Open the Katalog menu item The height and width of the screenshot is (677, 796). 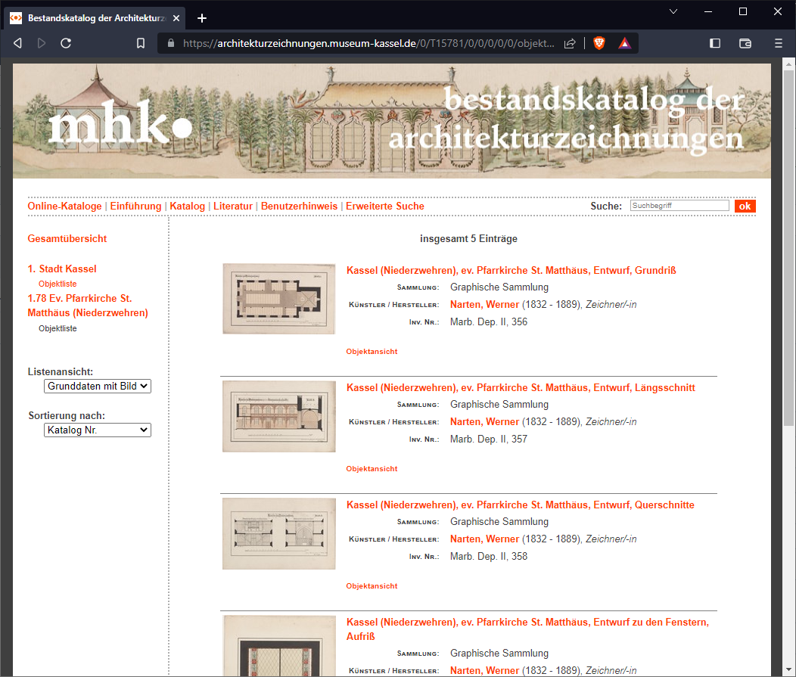coord(187,207)
